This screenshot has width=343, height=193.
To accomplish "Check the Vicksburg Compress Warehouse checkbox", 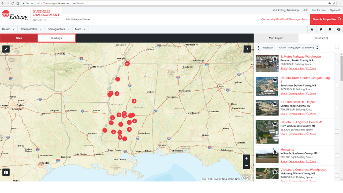I will (337, 176).
